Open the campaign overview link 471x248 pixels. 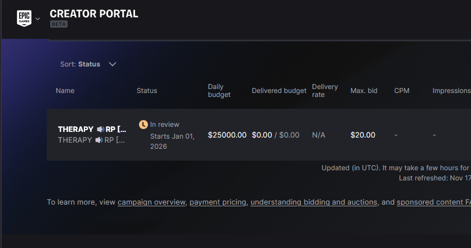tap(151, 202)
